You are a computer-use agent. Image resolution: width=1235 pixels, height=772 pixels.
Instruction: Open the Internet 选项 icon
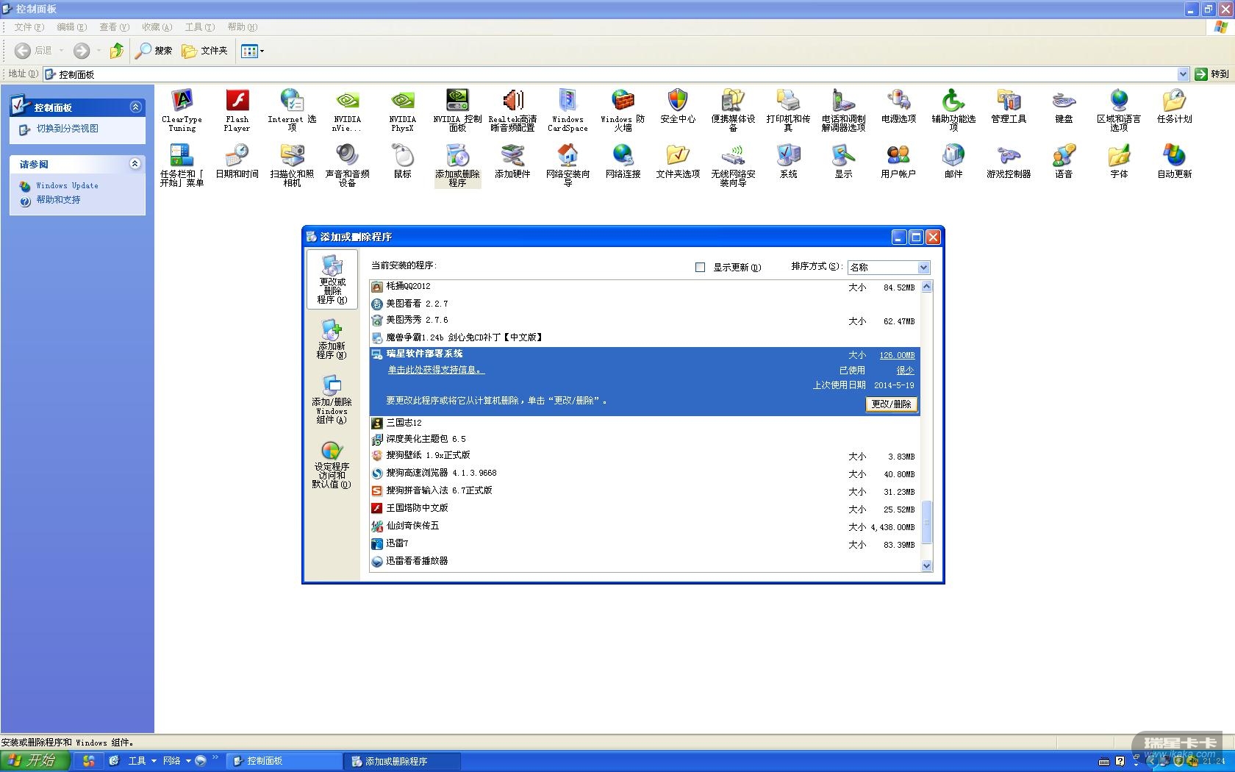[292, 110]
